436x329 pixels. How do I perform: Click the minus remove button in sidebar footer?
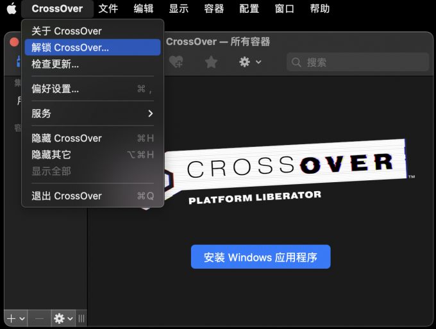coord(39,319)
